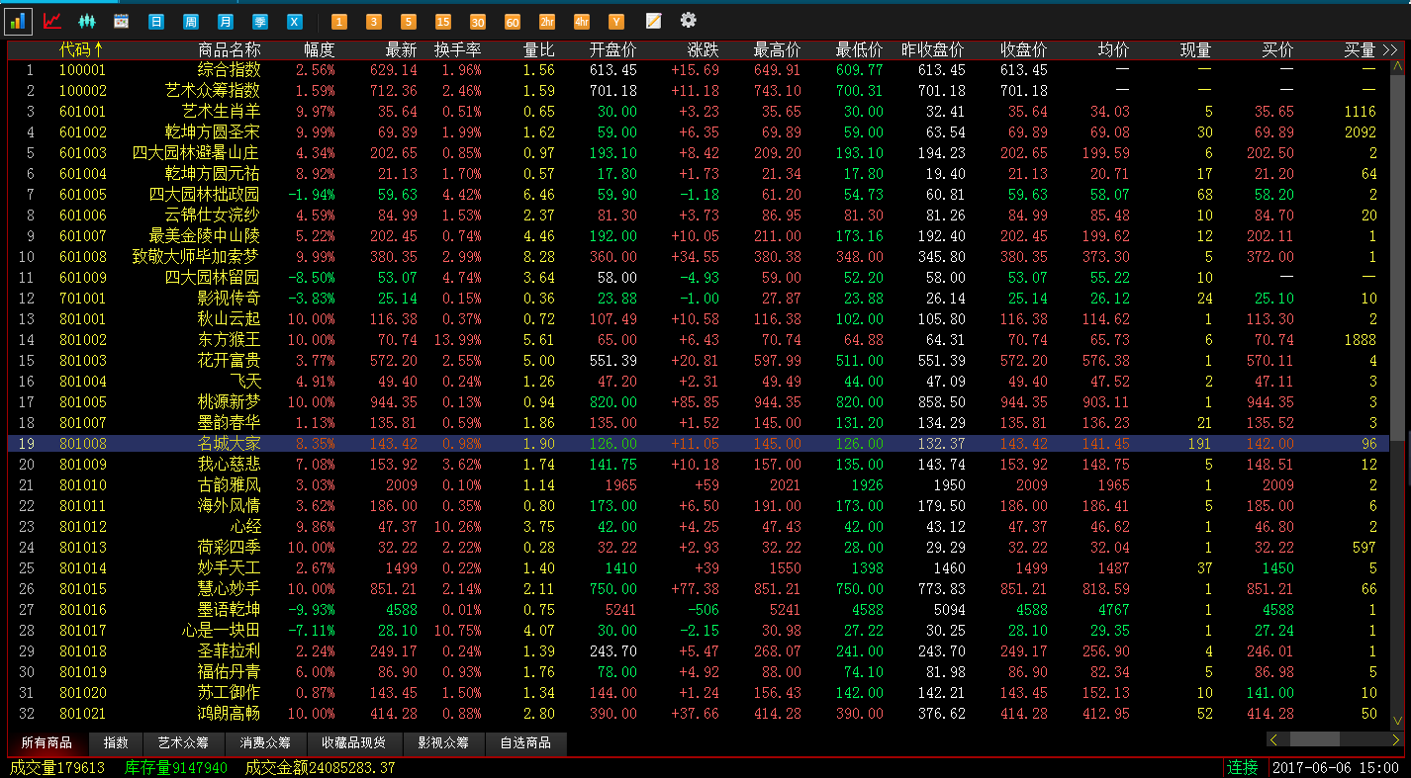Open the bar chart quotes list icon
The image size is (1411, 778).
(x=19, y=21)
